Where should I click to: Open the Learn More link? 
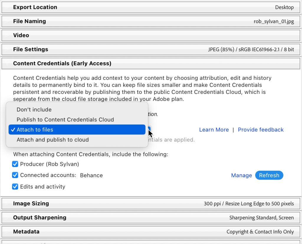[214, 130]
